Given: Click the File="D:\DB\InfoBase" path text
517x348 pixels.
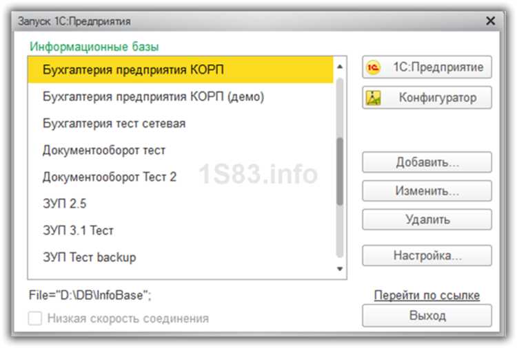Looking at the screenshot, I should [90, 295].
